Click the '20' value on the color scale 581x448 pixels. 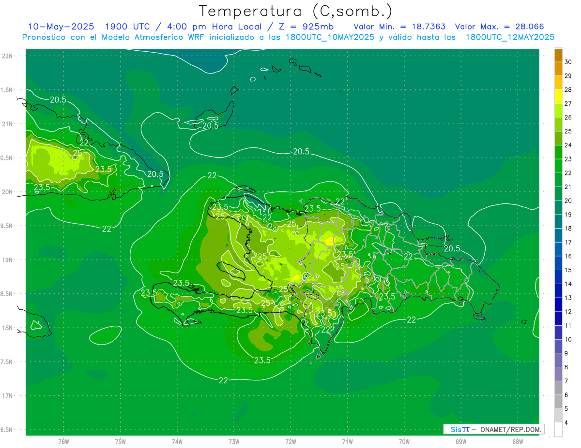click(x=568, y=201)
